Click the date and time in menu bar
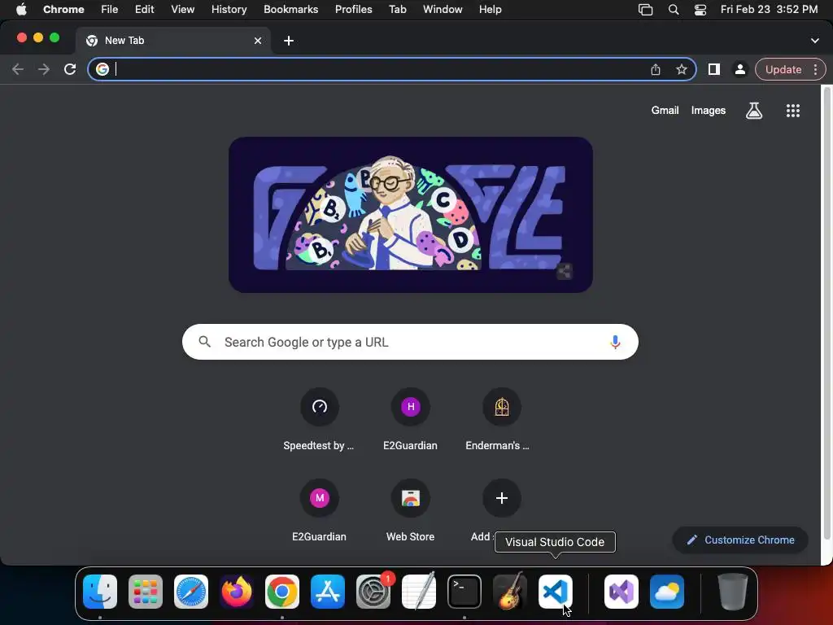Viewport: 833px width, 625px height. click(769, 10)
